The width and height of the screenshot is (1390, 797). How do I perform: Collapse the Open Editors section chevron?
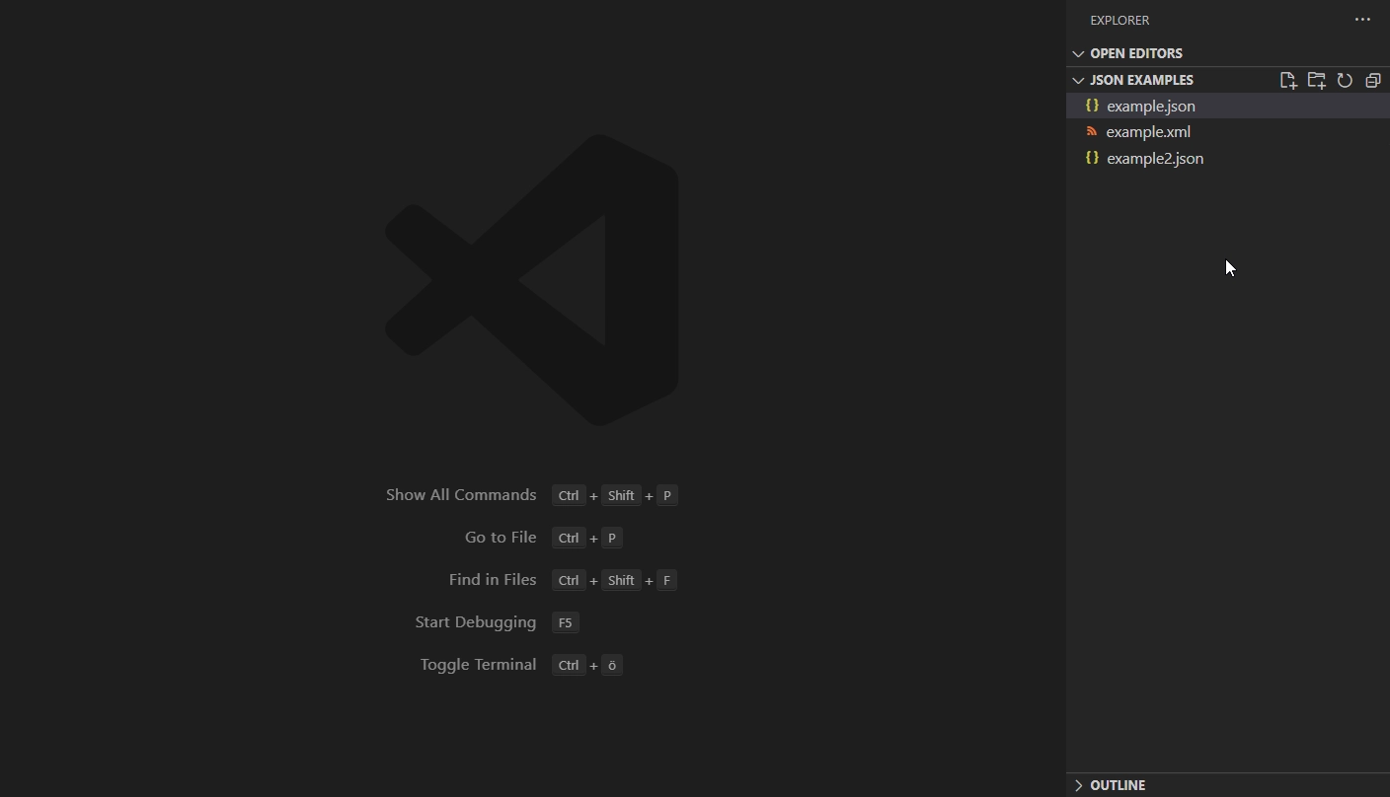[1078, 53]
